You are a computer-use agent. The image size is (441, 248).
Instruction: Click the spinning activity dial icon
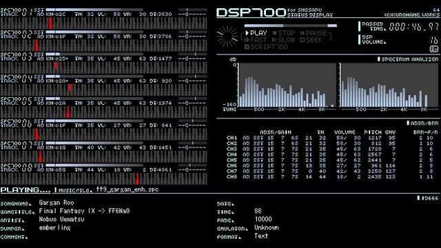[x=227, y=37]
